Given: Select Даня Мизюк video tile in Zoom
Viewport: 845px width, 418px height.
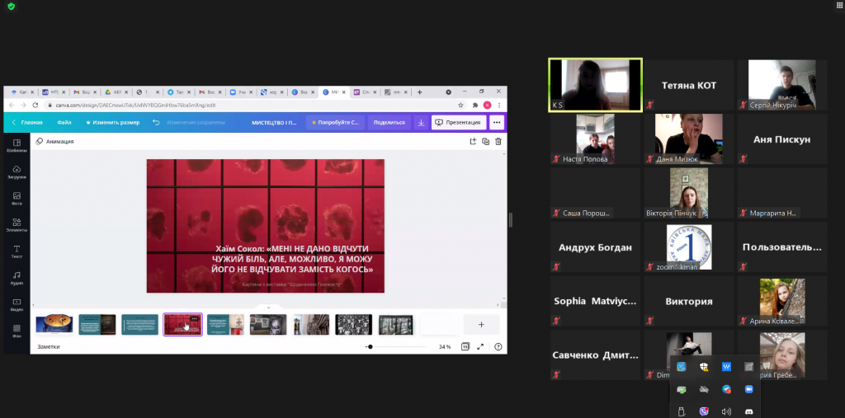Looking at the screenshot, I should pyautogui.click(x=689, y=139).
